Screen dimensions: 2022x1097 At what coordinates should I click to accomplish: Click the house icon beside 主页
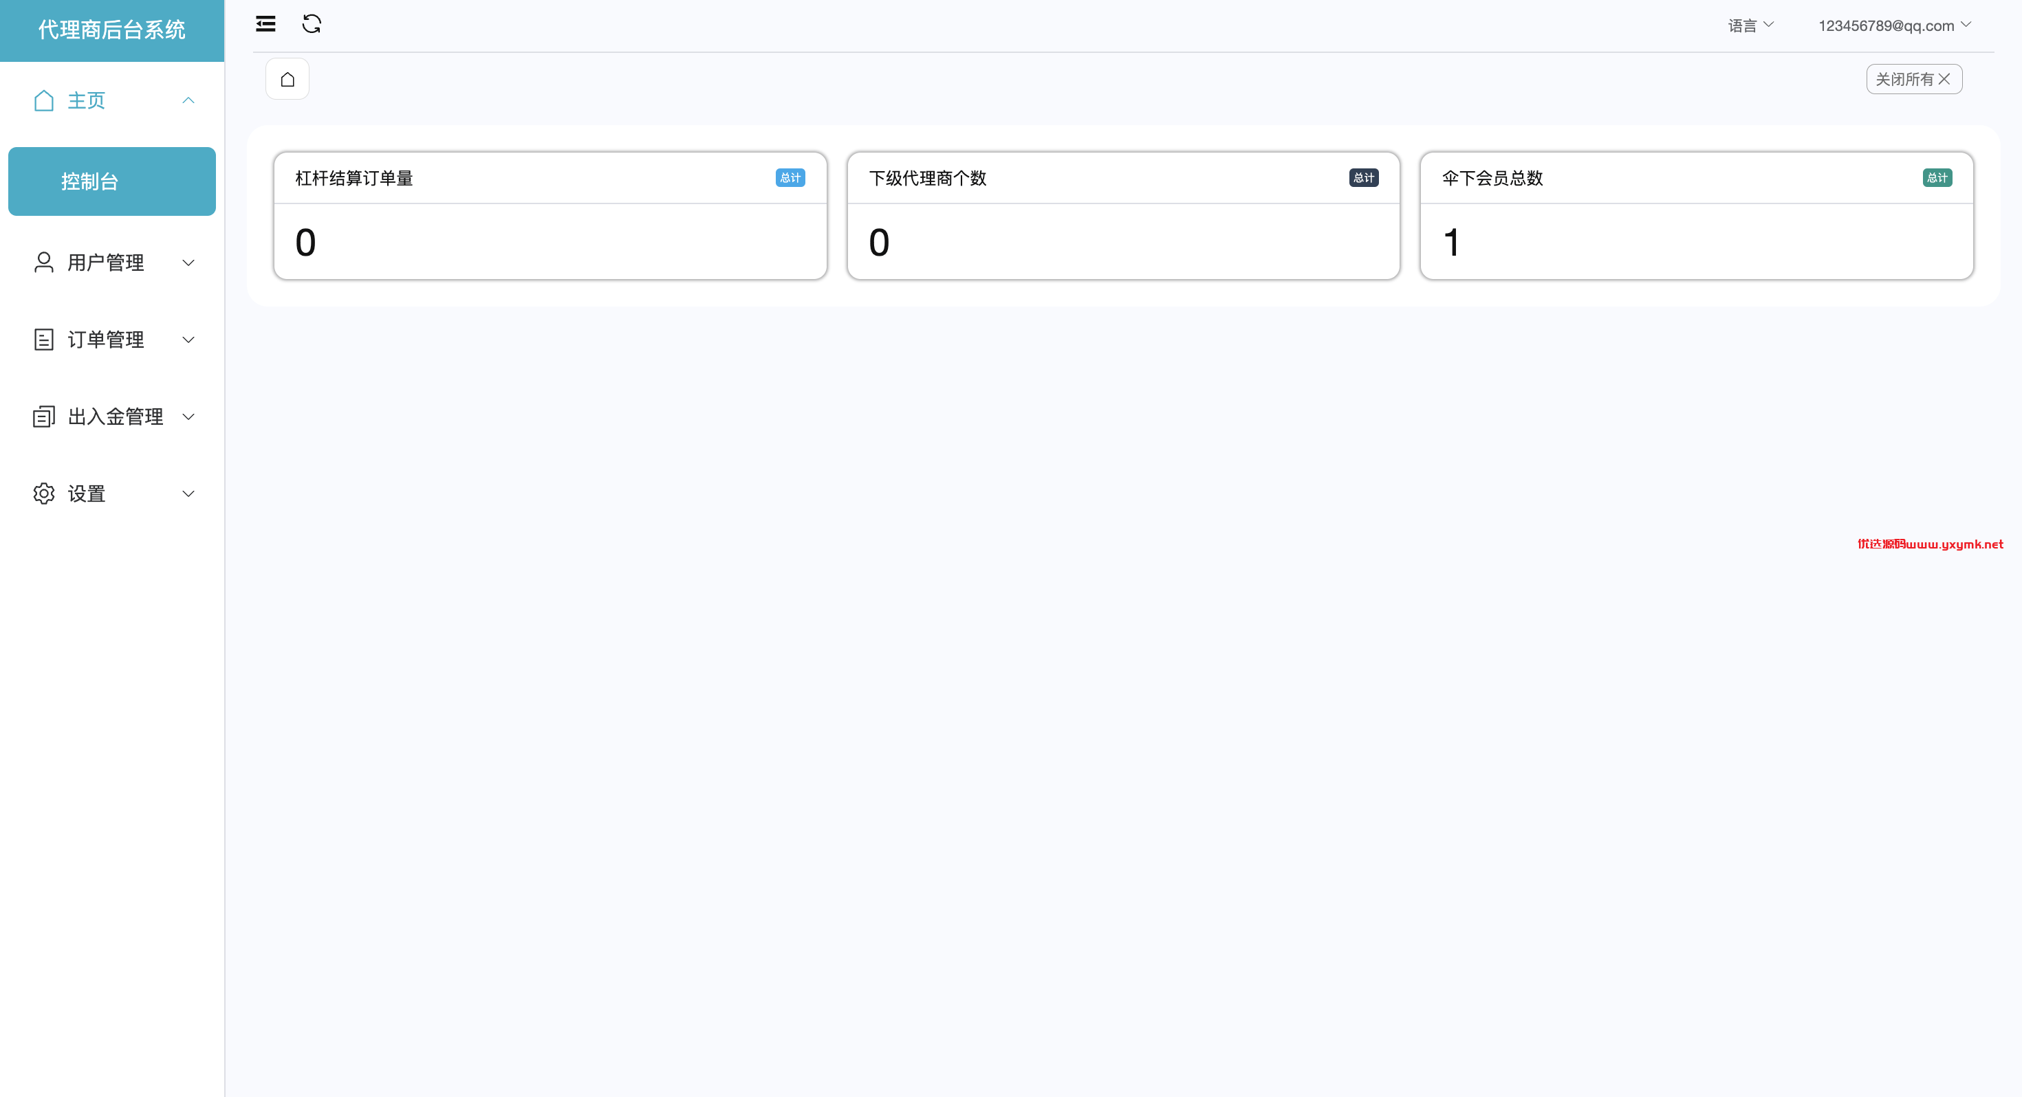tap(44, 100)
